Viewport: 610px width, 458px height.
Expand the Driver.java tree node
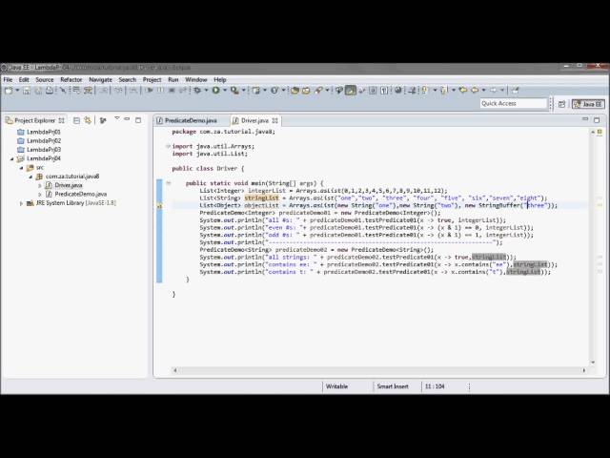tap(40, 185)
